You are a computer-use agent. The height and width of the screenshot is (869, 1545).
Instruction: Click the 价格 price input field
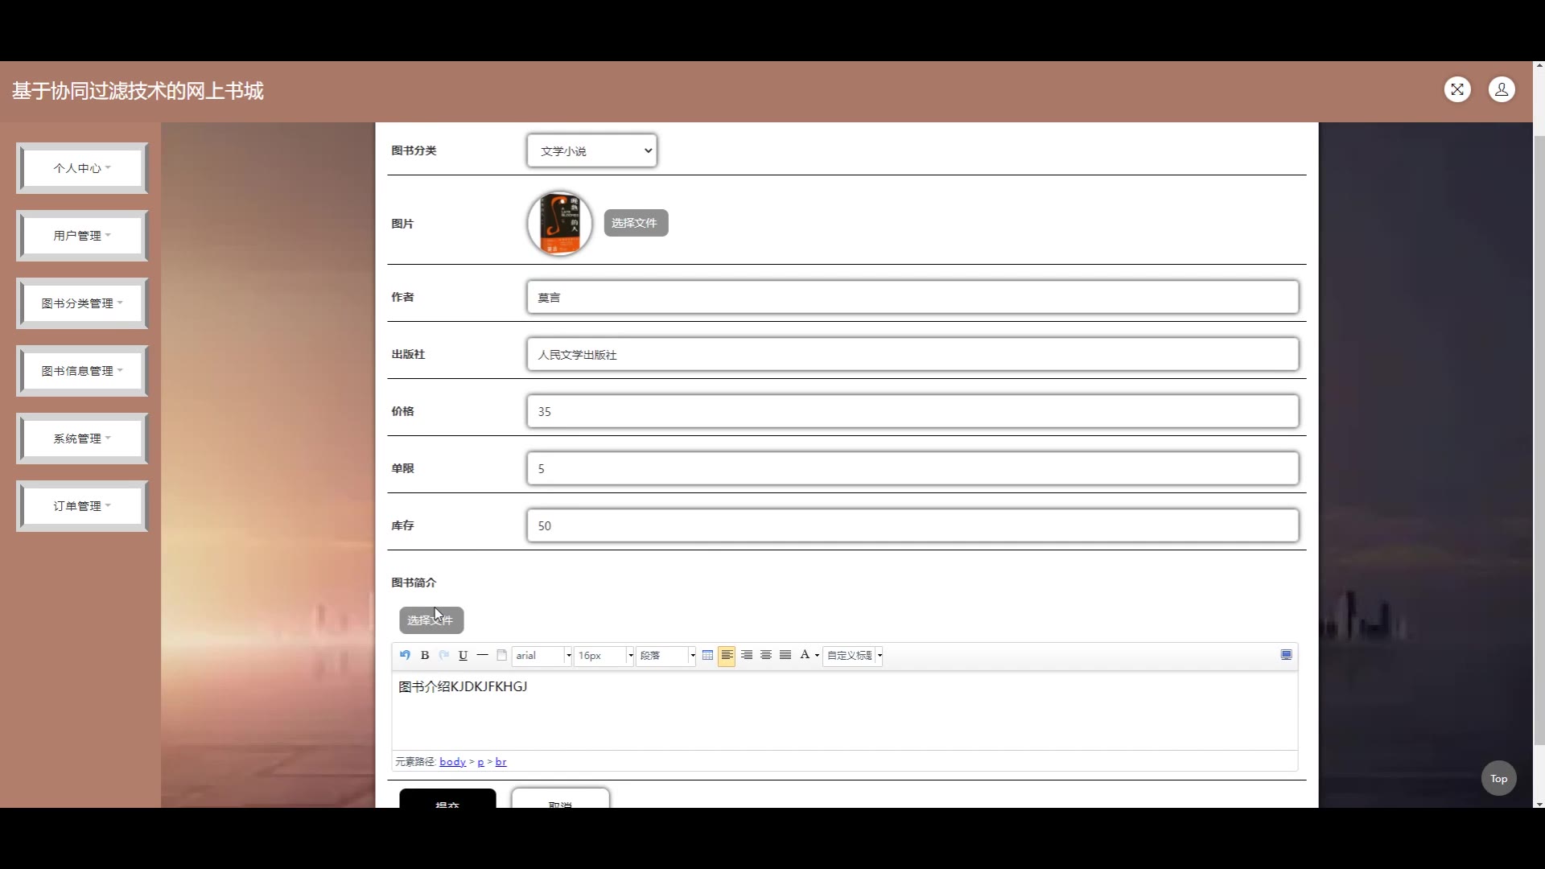point(913,411)
